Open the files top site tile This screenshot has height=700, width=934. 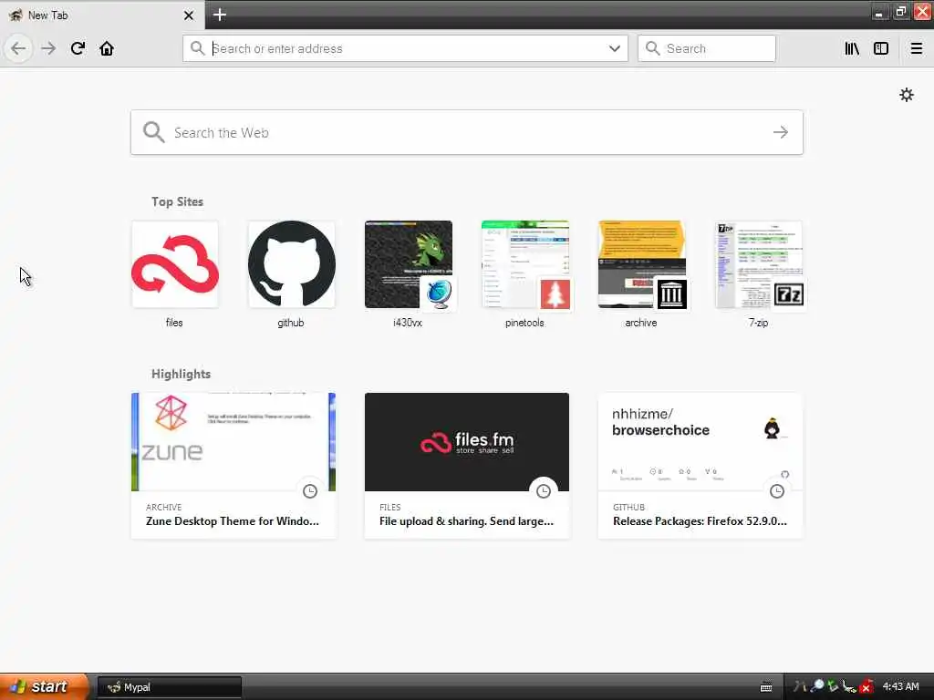(174, 265)
